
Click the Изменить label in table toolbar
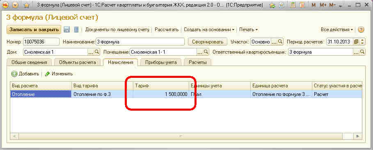pos(62,74)
